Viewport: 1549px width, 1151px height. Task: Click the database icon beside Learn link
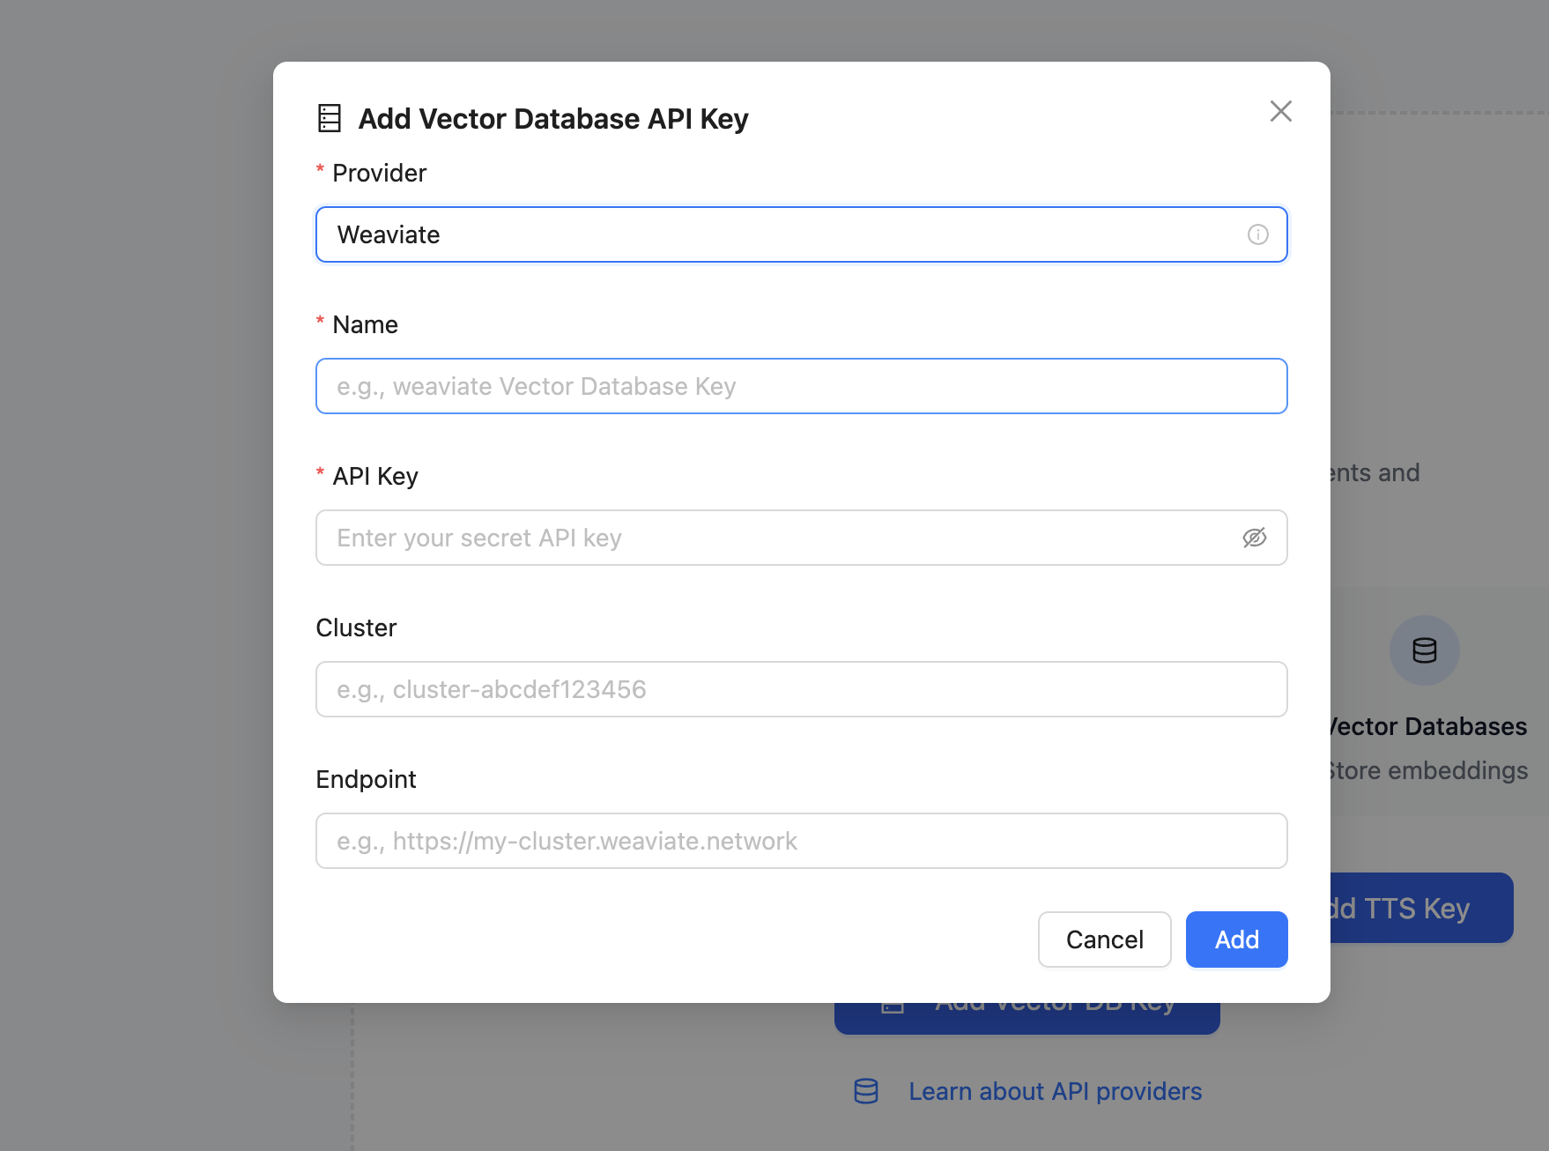[866, 1091]
